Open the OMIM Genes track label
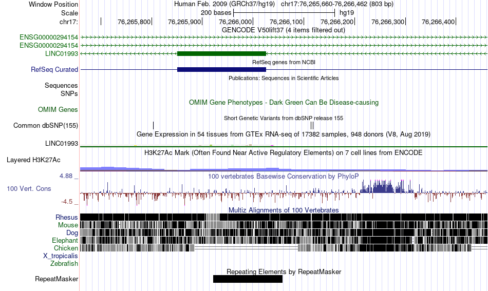This screenshot has height=291, width=488. tap(58, 109)
